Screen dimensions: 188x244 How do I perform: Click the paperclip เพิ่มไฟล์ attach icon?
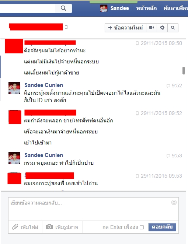tap(15, 227)
